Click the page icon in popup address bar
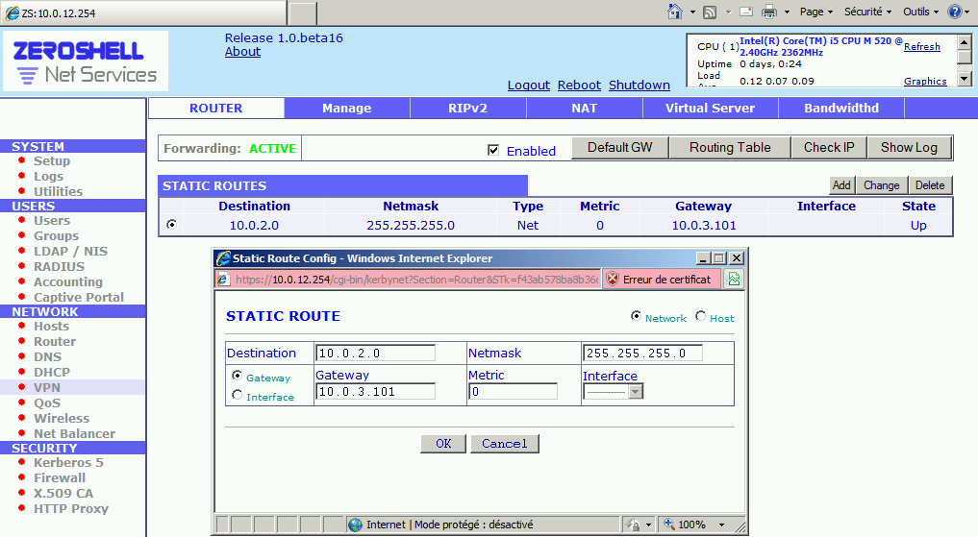Viewport: 978px width, 537px height. 223,280
